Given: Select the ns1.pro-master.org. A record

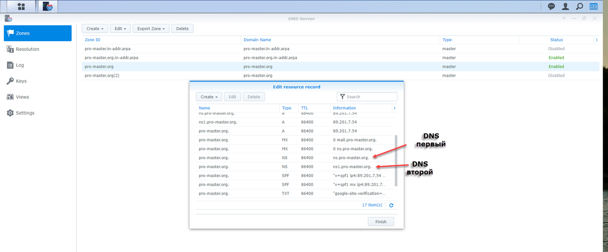Looking at the screenshot, I should [x=295, y=122].
